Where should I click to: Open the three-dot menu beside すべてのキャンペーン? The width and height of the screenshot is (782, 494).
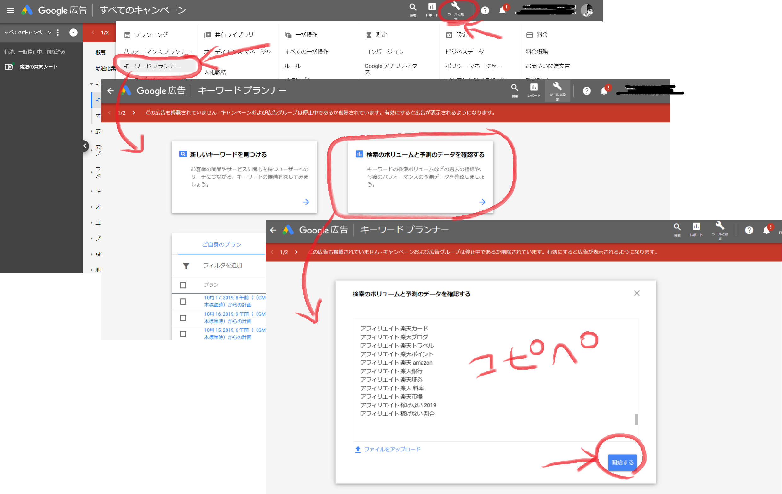[58, 32]
